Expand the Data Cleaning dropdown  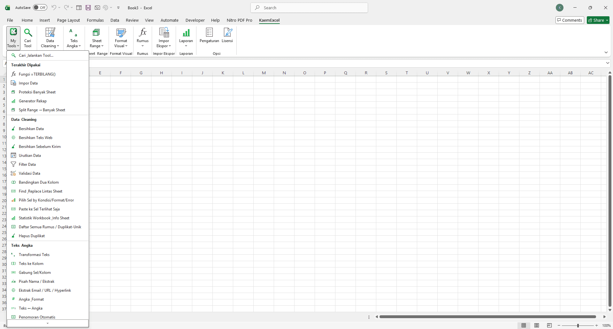(x=50, y=38)
